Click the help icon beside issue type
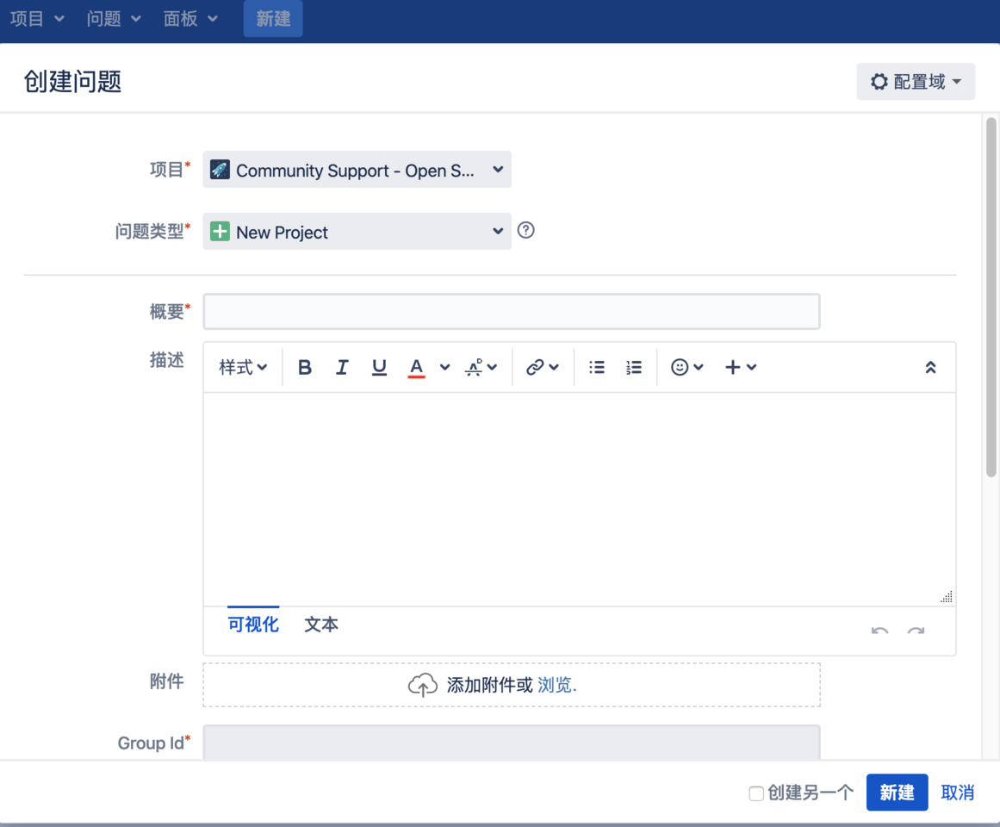The image size is (1000, 827). click(525, 231)
